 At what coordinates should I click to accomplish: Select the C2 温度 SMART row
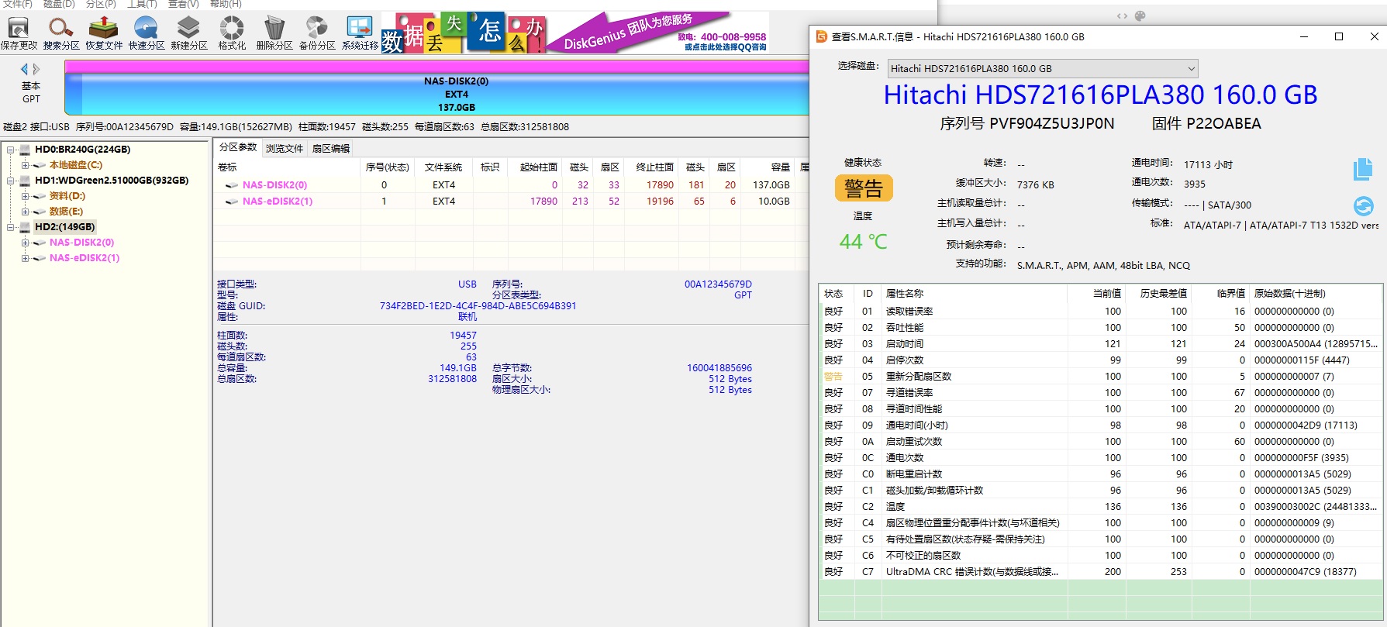1100,507
